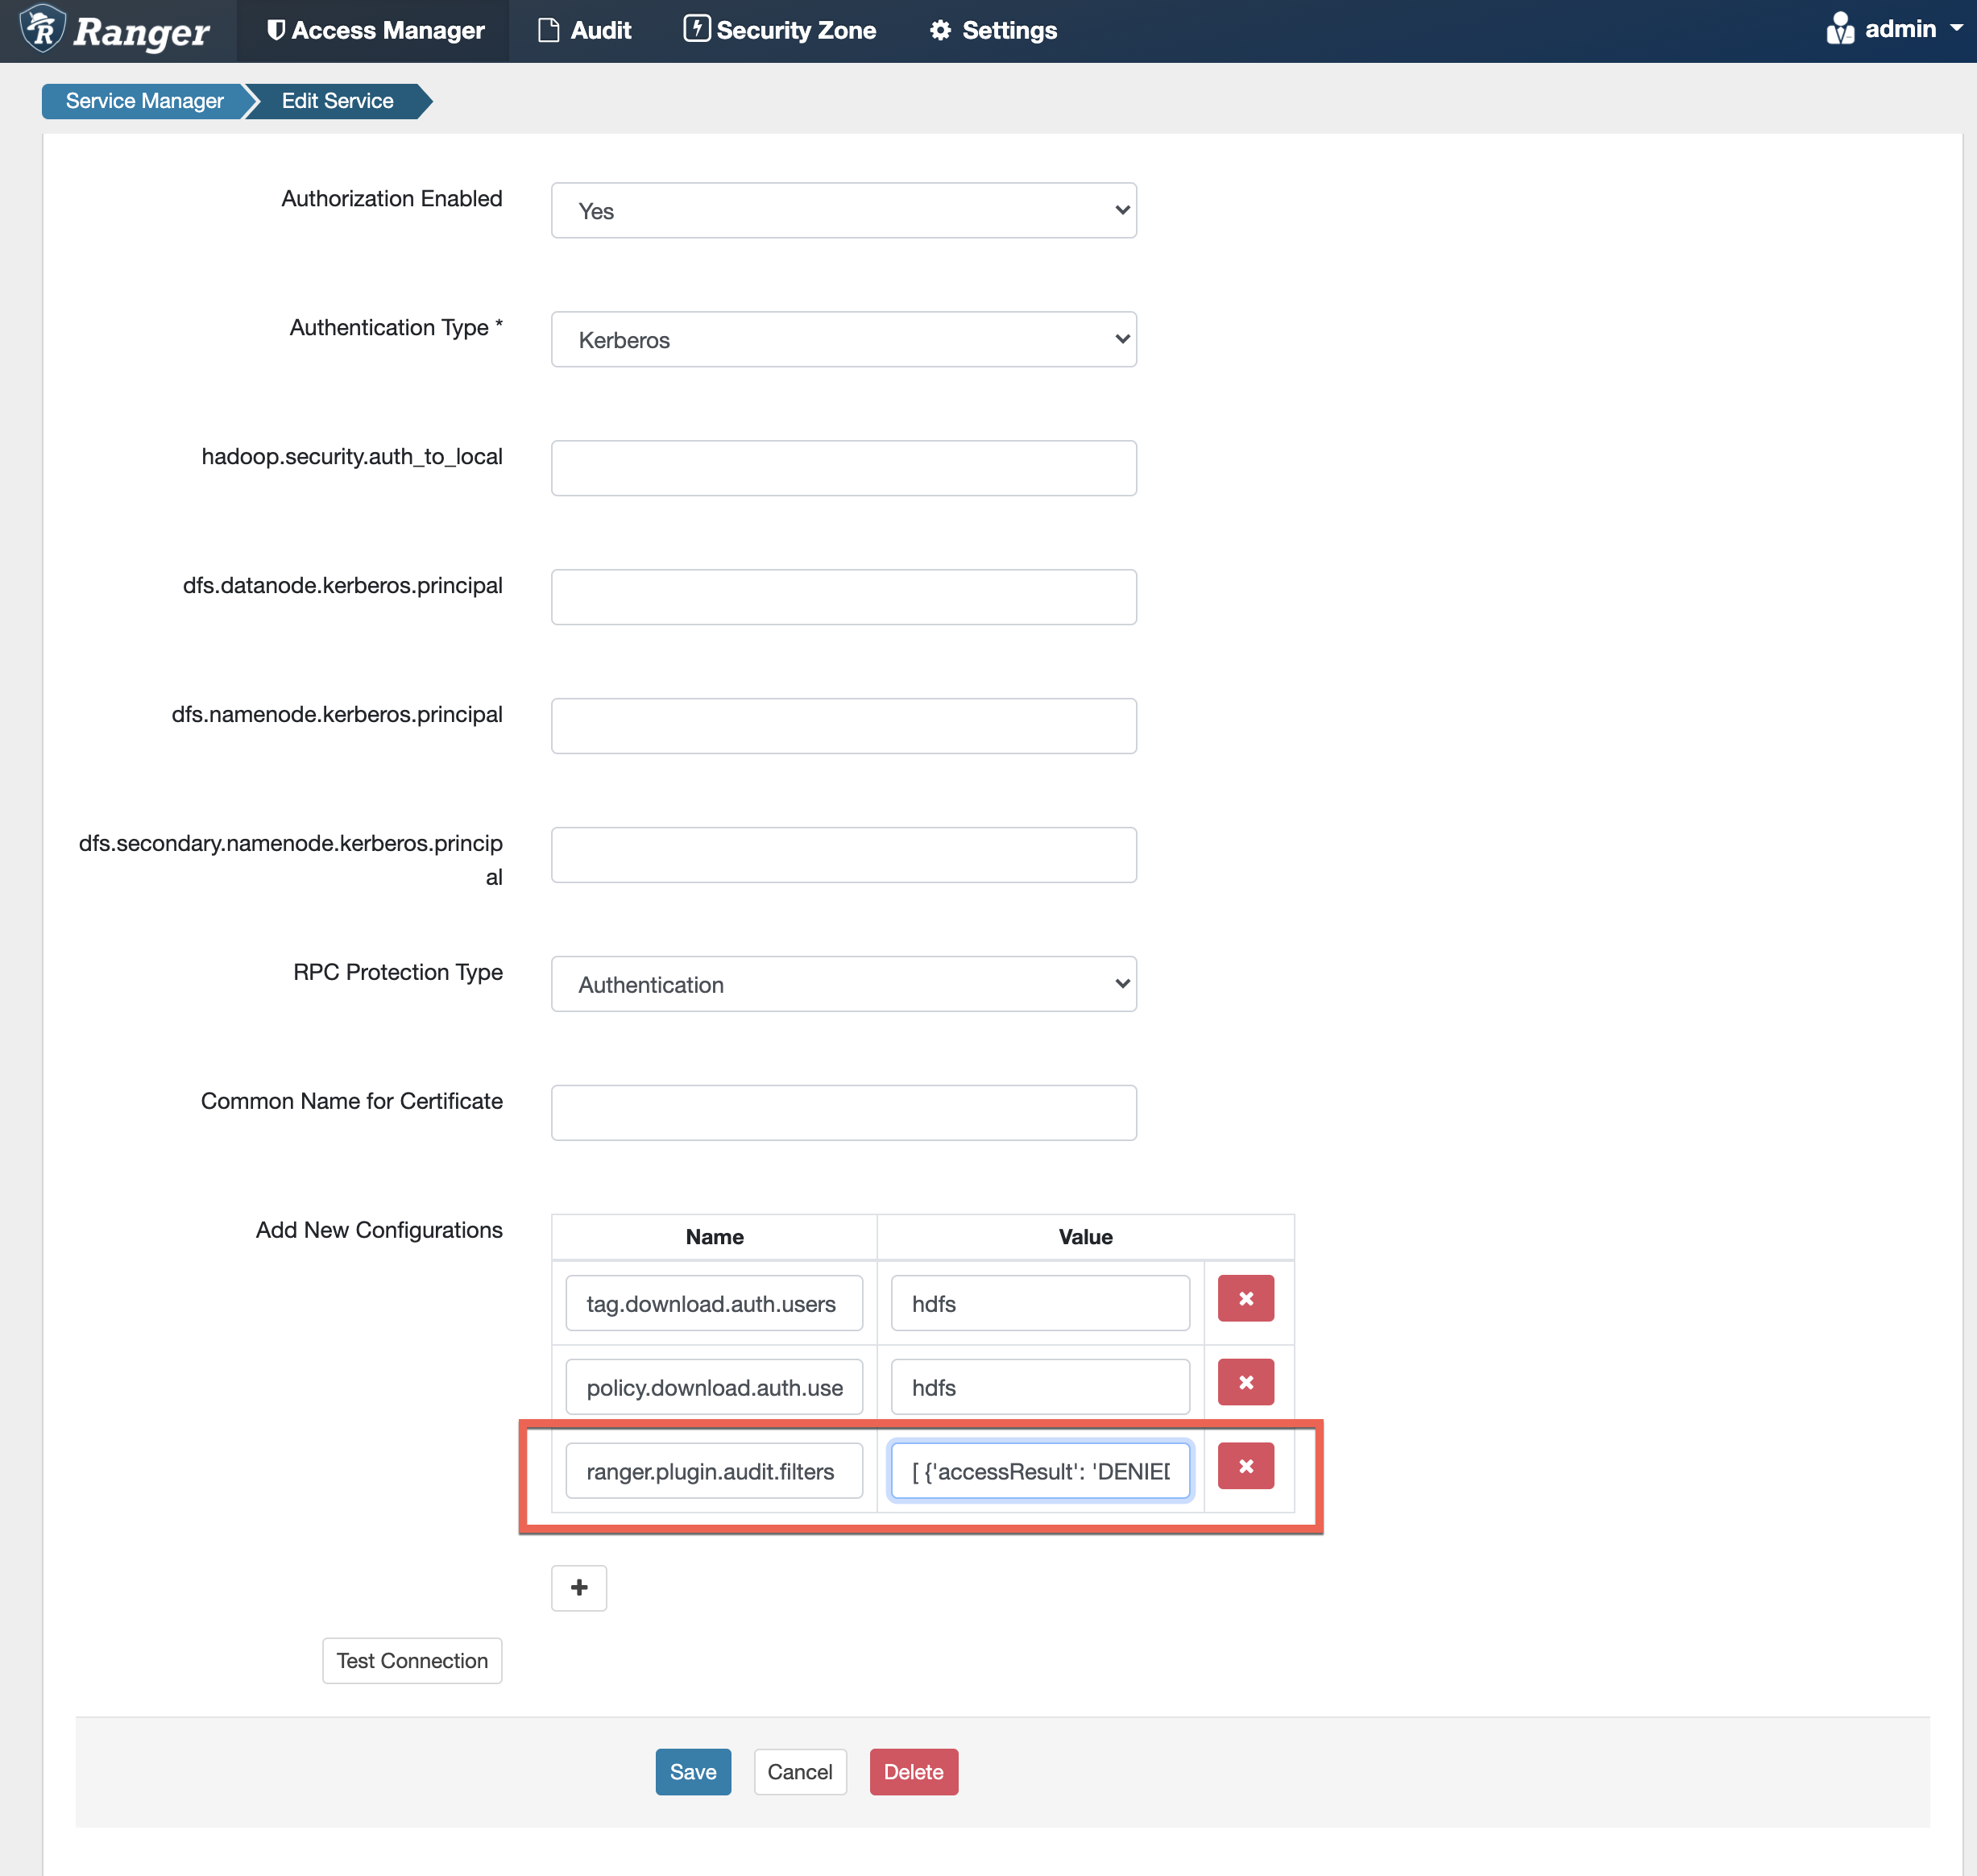The width and height of the screenshot is (1977, 1876).
Task: Open Authorization Enabled dropdown
Action: coord(843,211)
